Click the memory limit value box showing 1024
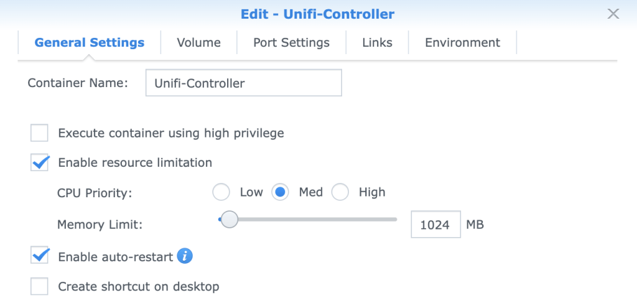 (435, 225)
